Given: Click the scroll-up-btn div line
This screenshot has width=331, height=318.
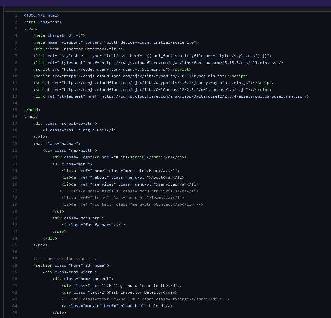Looking at the screenshot, I should [65, 124].
